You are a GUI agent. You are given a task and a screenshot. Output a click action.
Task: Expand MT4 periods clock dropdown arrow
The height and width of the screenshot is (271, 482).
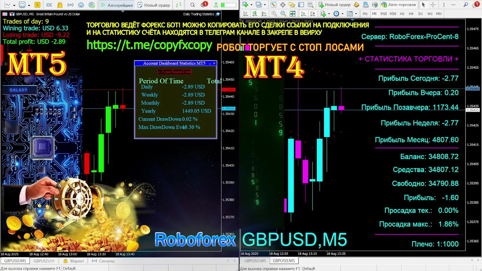click(342, 14)
